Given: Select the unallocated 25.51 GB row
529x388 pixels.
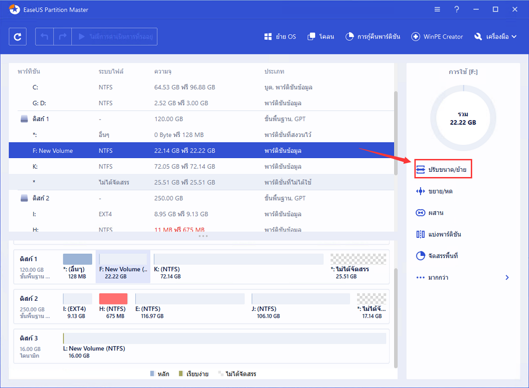Looking at the screenshot, I should [x=202, y=182].
